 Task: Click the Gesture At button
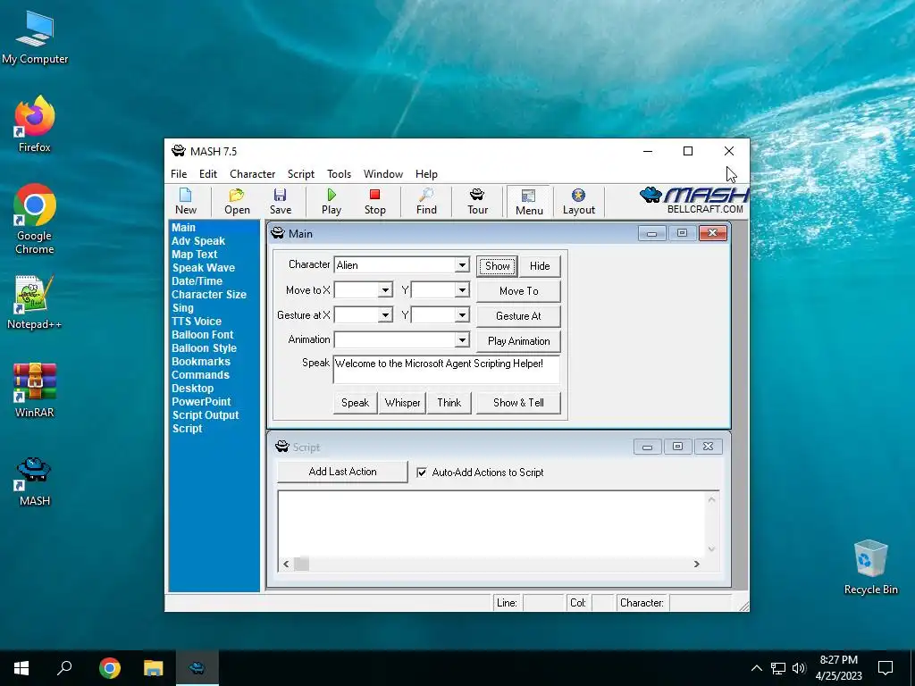coord(519,316)
